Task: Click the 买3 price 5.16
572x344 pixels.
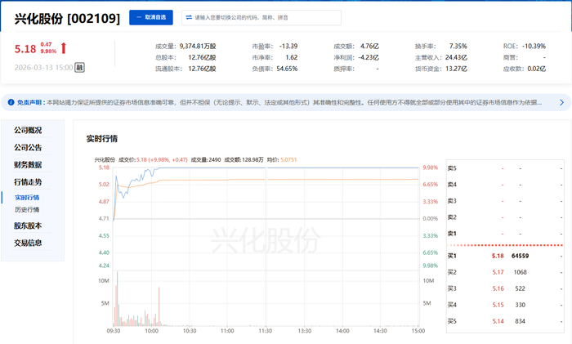Action: (x=498, y=288)
